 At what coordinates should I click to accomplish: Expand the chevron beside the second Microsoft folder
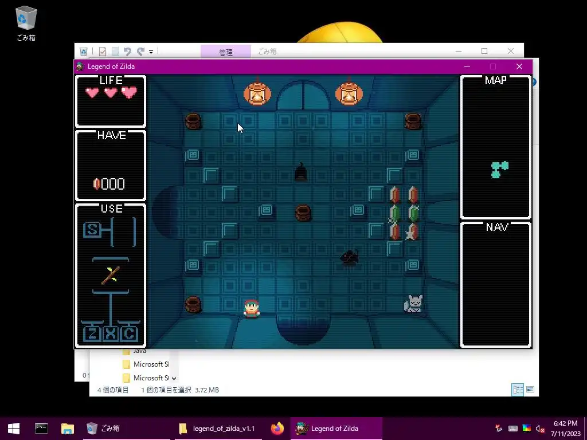pos(174,378)
